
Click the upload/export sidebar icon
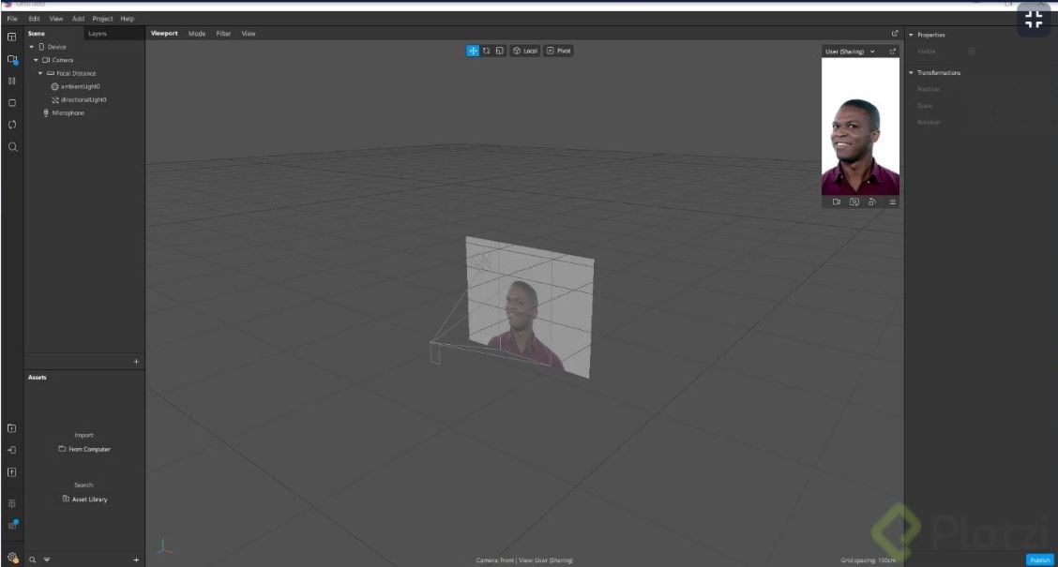click(11, 472)
